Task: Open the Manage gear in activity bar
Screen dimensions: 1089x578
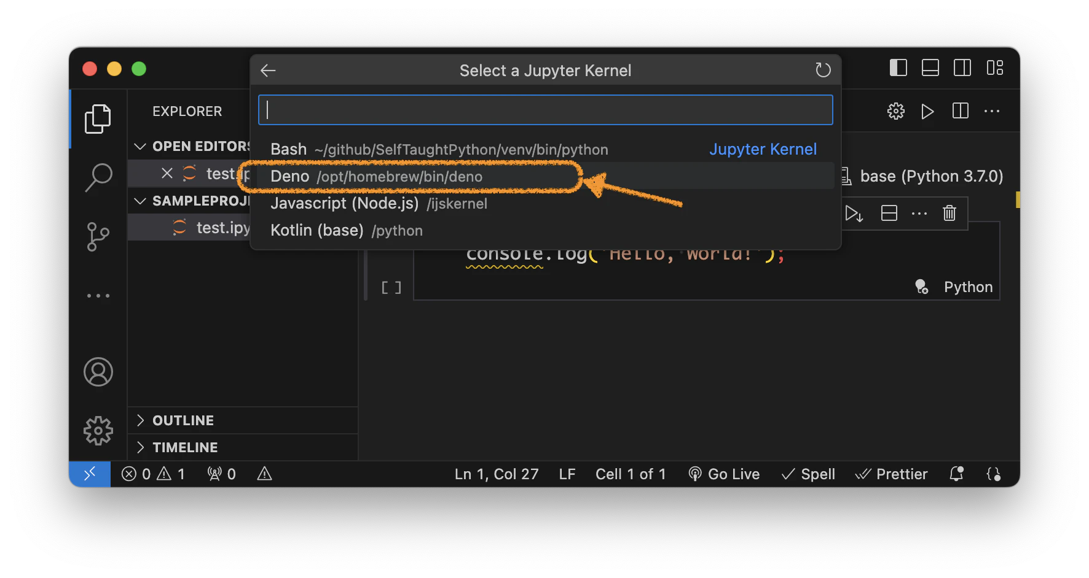Action: (x=98, y=431)
